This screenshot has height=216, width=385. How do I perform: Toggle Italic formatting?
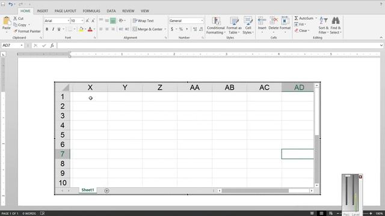[x=53, y=29]
